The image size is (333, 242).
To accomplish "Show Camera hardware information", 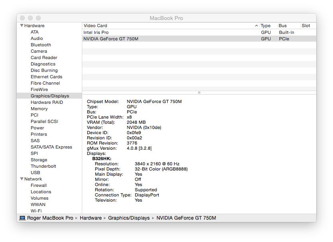I will click(39, 51).
